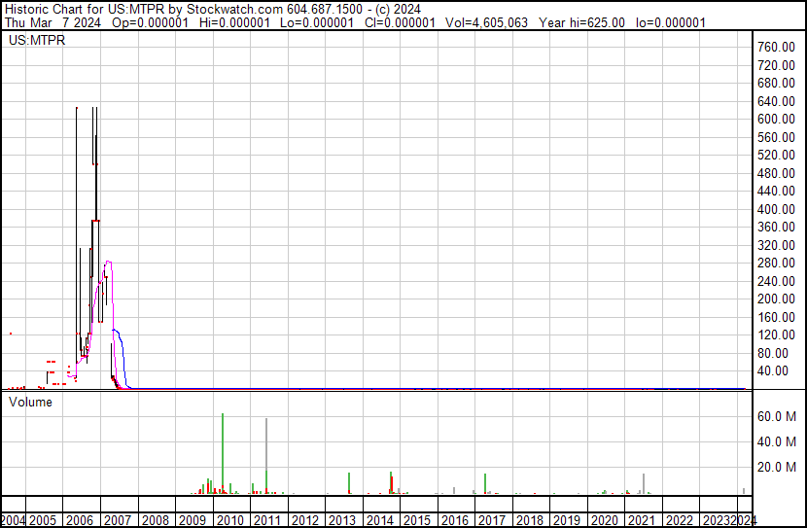Select the date 'Thu Mar 7 2024' text

53,22
